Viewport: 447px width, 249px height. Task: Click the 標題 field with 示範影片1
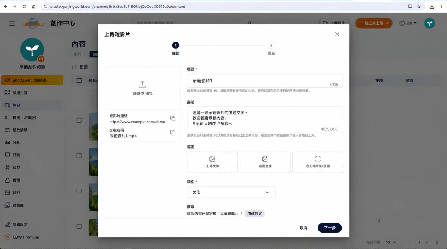pos(265,81)
